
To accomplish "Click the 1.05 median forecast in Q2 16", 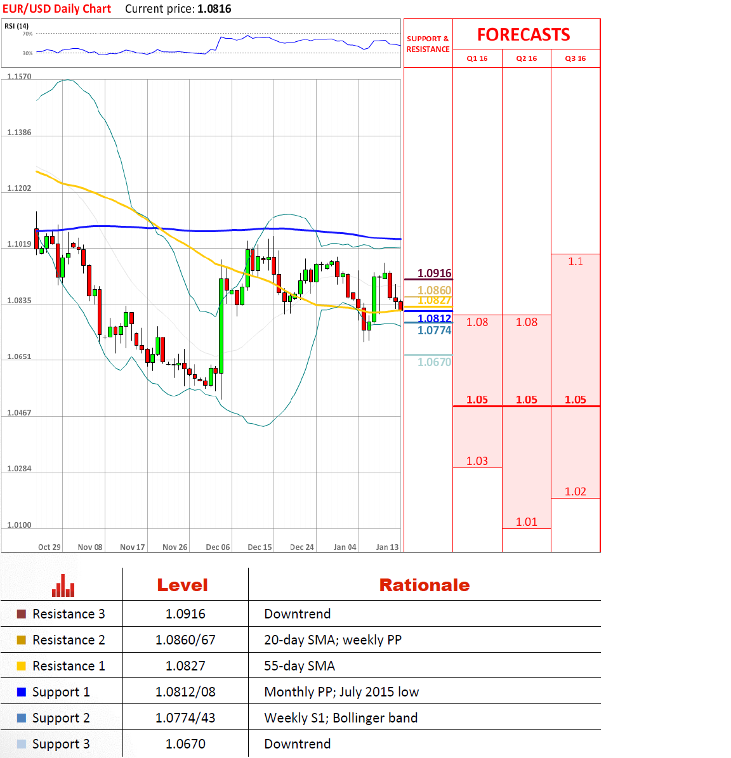I will point(527,400).
